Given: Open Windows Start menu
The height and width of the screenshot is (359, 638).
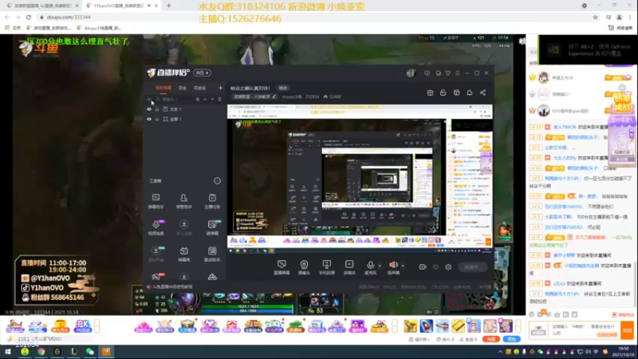Looking at the screenshot, I should point(7,352).
